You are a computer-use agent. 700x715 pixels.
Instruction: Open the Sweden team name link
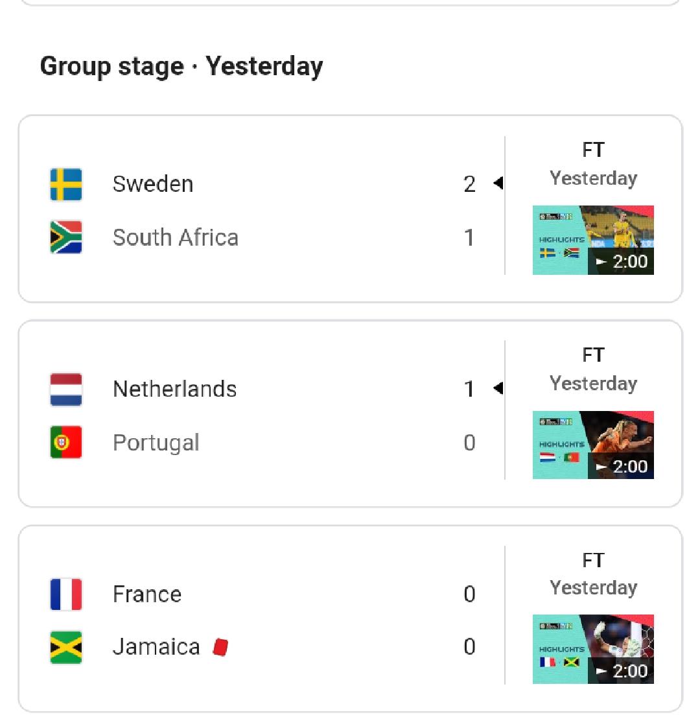pyautogui.click(x=153, y=184)
